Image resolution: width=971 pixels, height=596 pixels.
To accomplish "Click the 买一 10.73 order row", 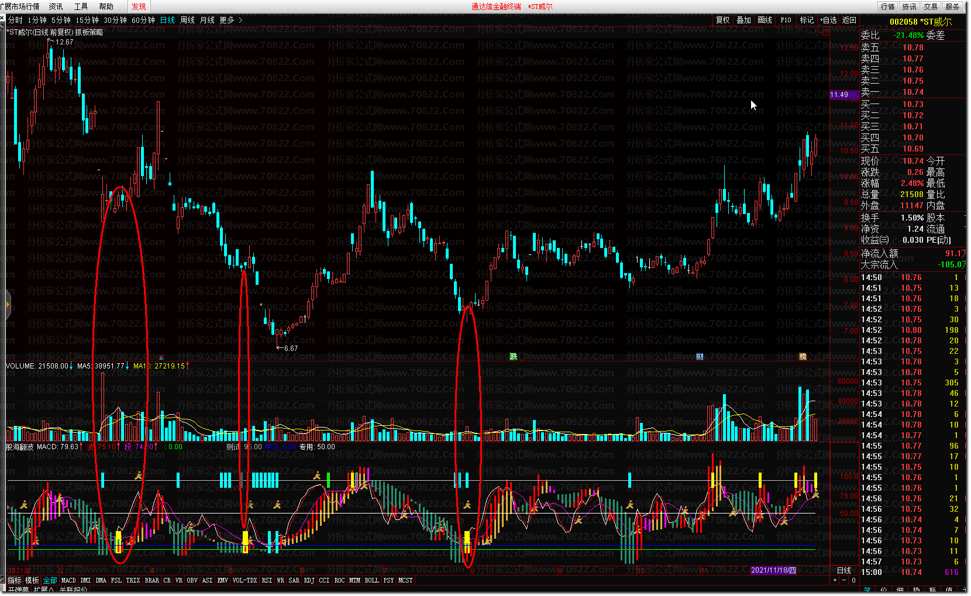I will pyautogui.click(x=913, y=104).
